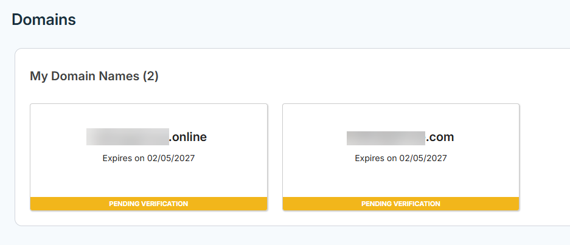
Task: Click the word "Expires" on the .online card
Action: pos(117,158)
